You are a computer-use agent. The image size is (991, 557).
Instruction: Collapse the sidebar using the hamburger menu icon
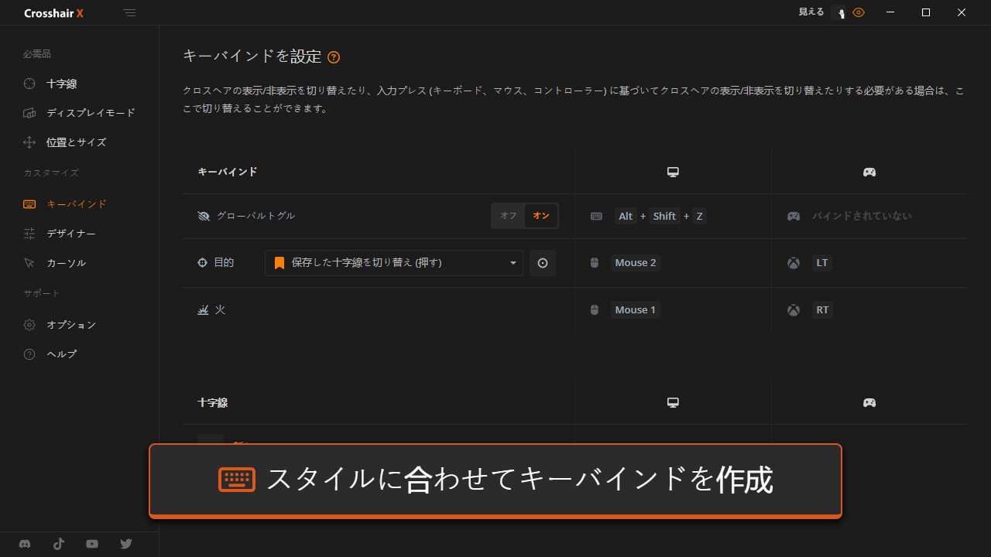tap(129, 13)
